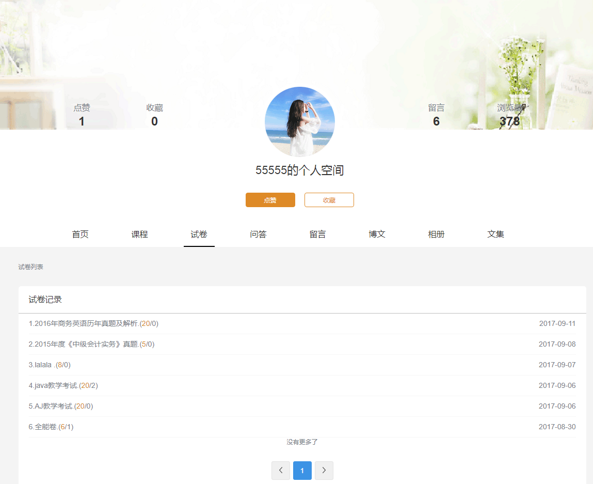Switch to the 文集 tab

[x=495, y=234]
